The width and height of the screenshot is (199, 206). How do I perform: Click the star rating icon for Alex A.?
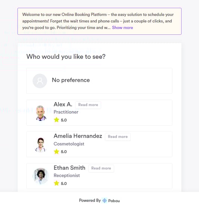tap(56, 120)
